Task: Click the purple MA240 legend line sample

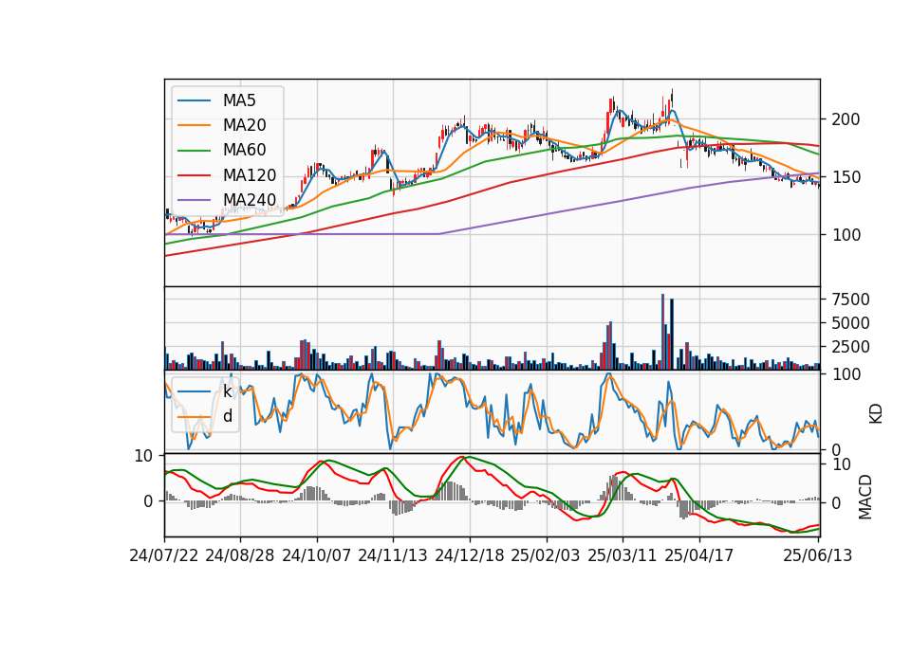Action: point(194,200)
